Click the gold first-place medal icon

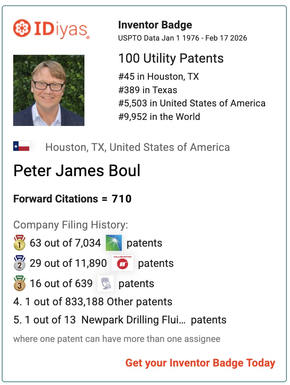19,243
